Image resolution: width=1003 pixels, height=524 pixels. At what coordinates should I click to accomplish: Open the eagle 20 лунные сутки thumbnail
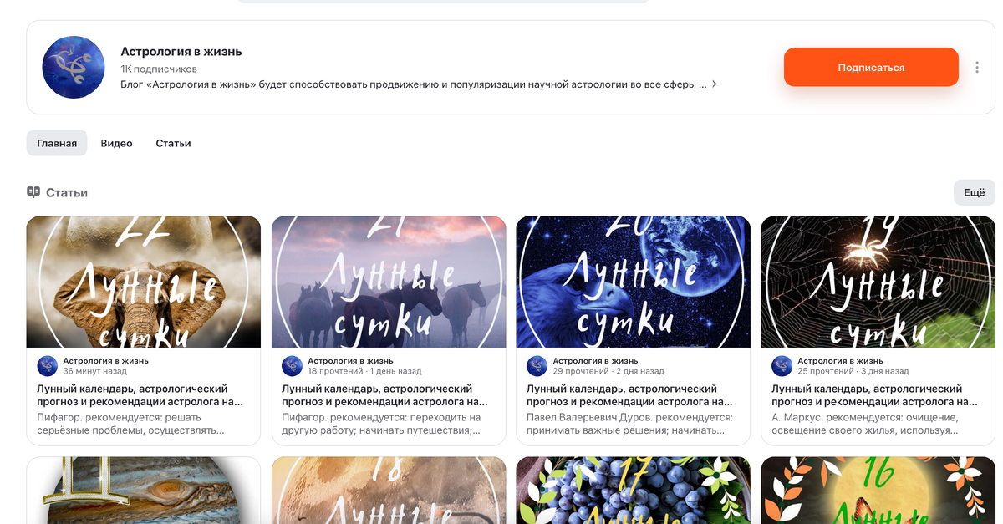coord(633,282)
